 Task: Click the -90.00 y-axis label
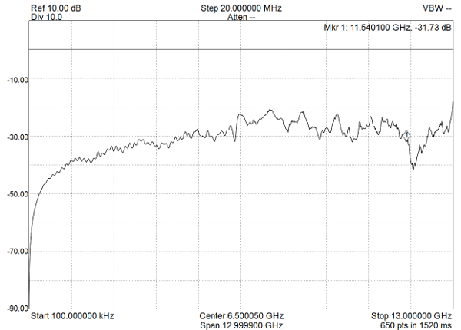tap(18, 309)
